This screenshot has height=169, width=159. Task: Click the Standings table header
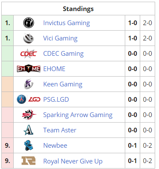coord(78,9)
